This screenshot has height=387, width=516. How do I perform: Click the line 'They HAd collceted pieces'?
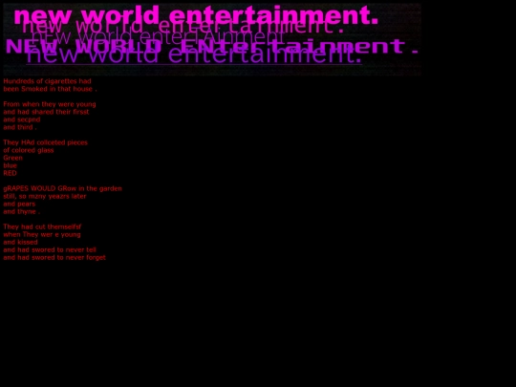46,142
